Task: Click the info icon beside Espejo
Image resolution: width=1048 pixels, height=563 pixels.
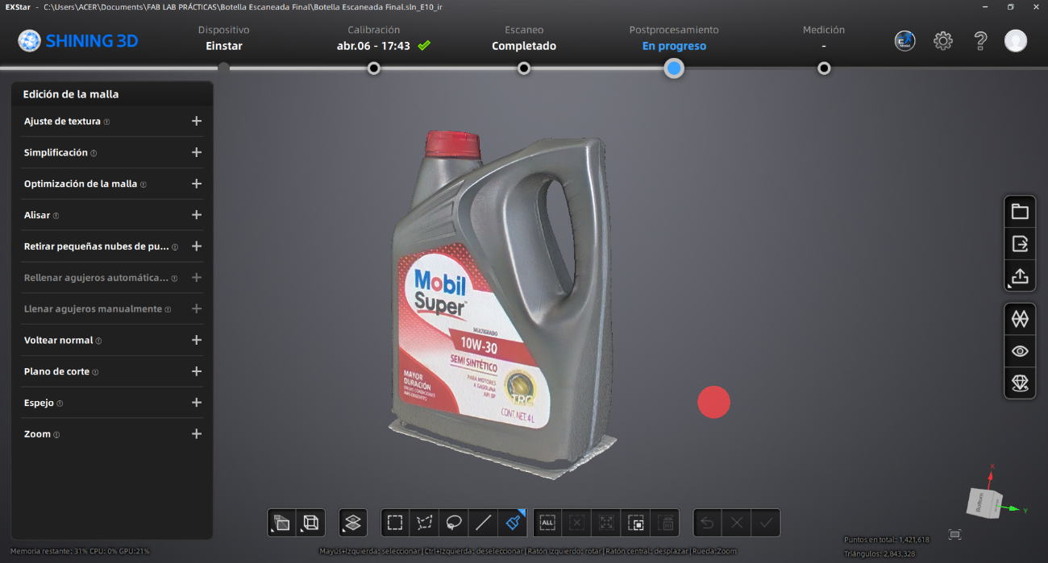Action: [x=60, y=404]
